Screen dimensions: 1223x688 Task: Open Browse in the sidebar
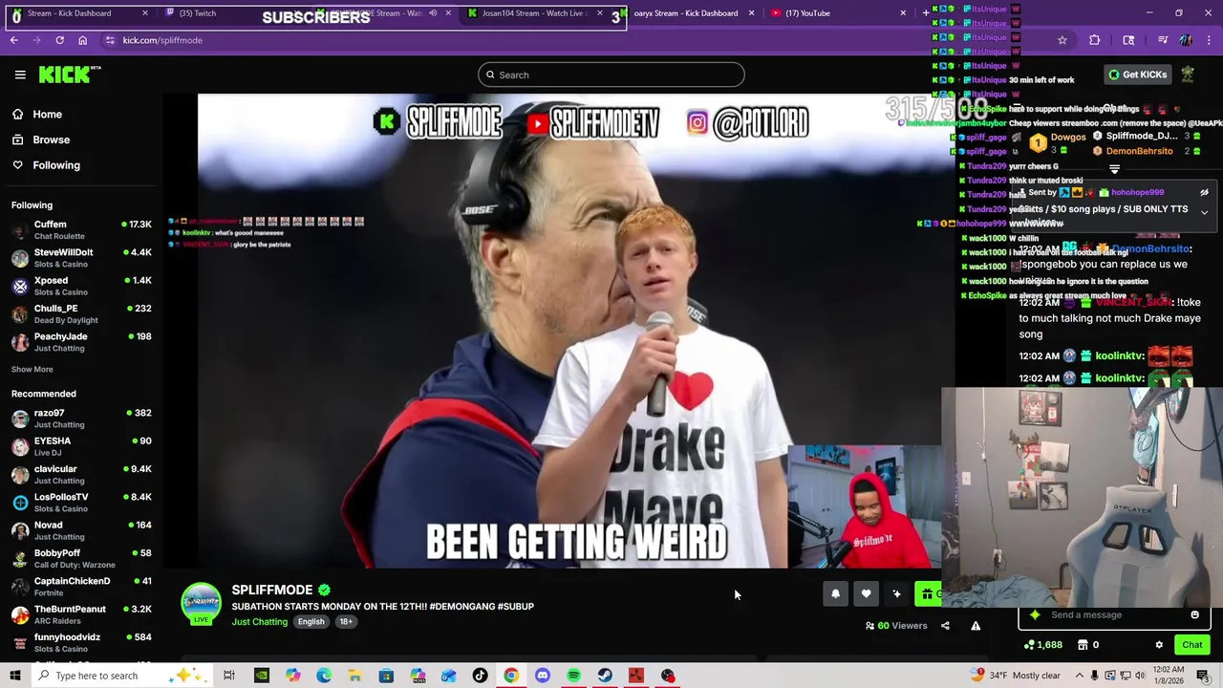point(51,140)
